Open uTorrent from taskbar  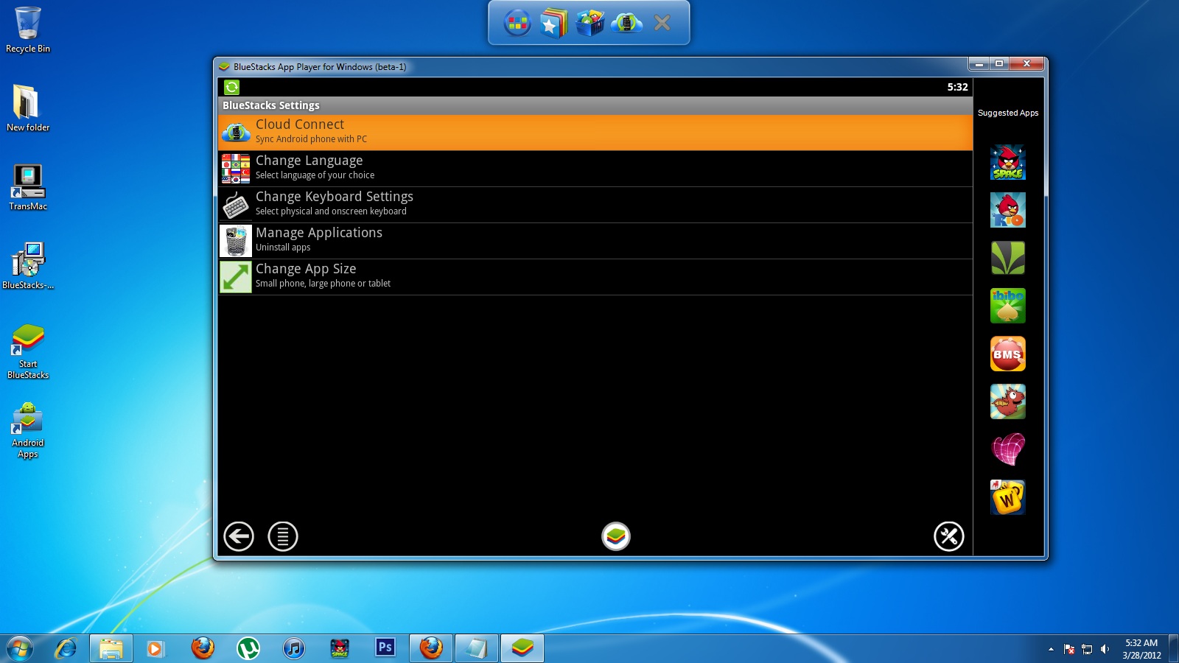(x=248, y=648)
